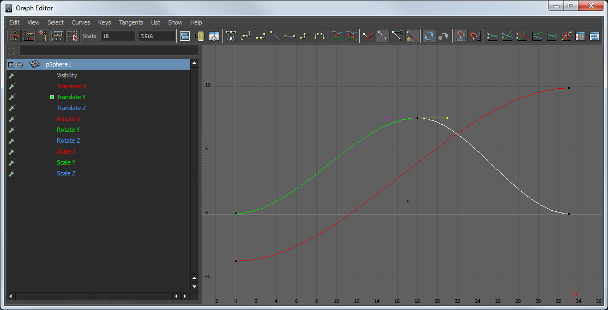Open the Dope Sheet from toolbar
This screenshot has width=608, height=310.
[x=580, y=37]
